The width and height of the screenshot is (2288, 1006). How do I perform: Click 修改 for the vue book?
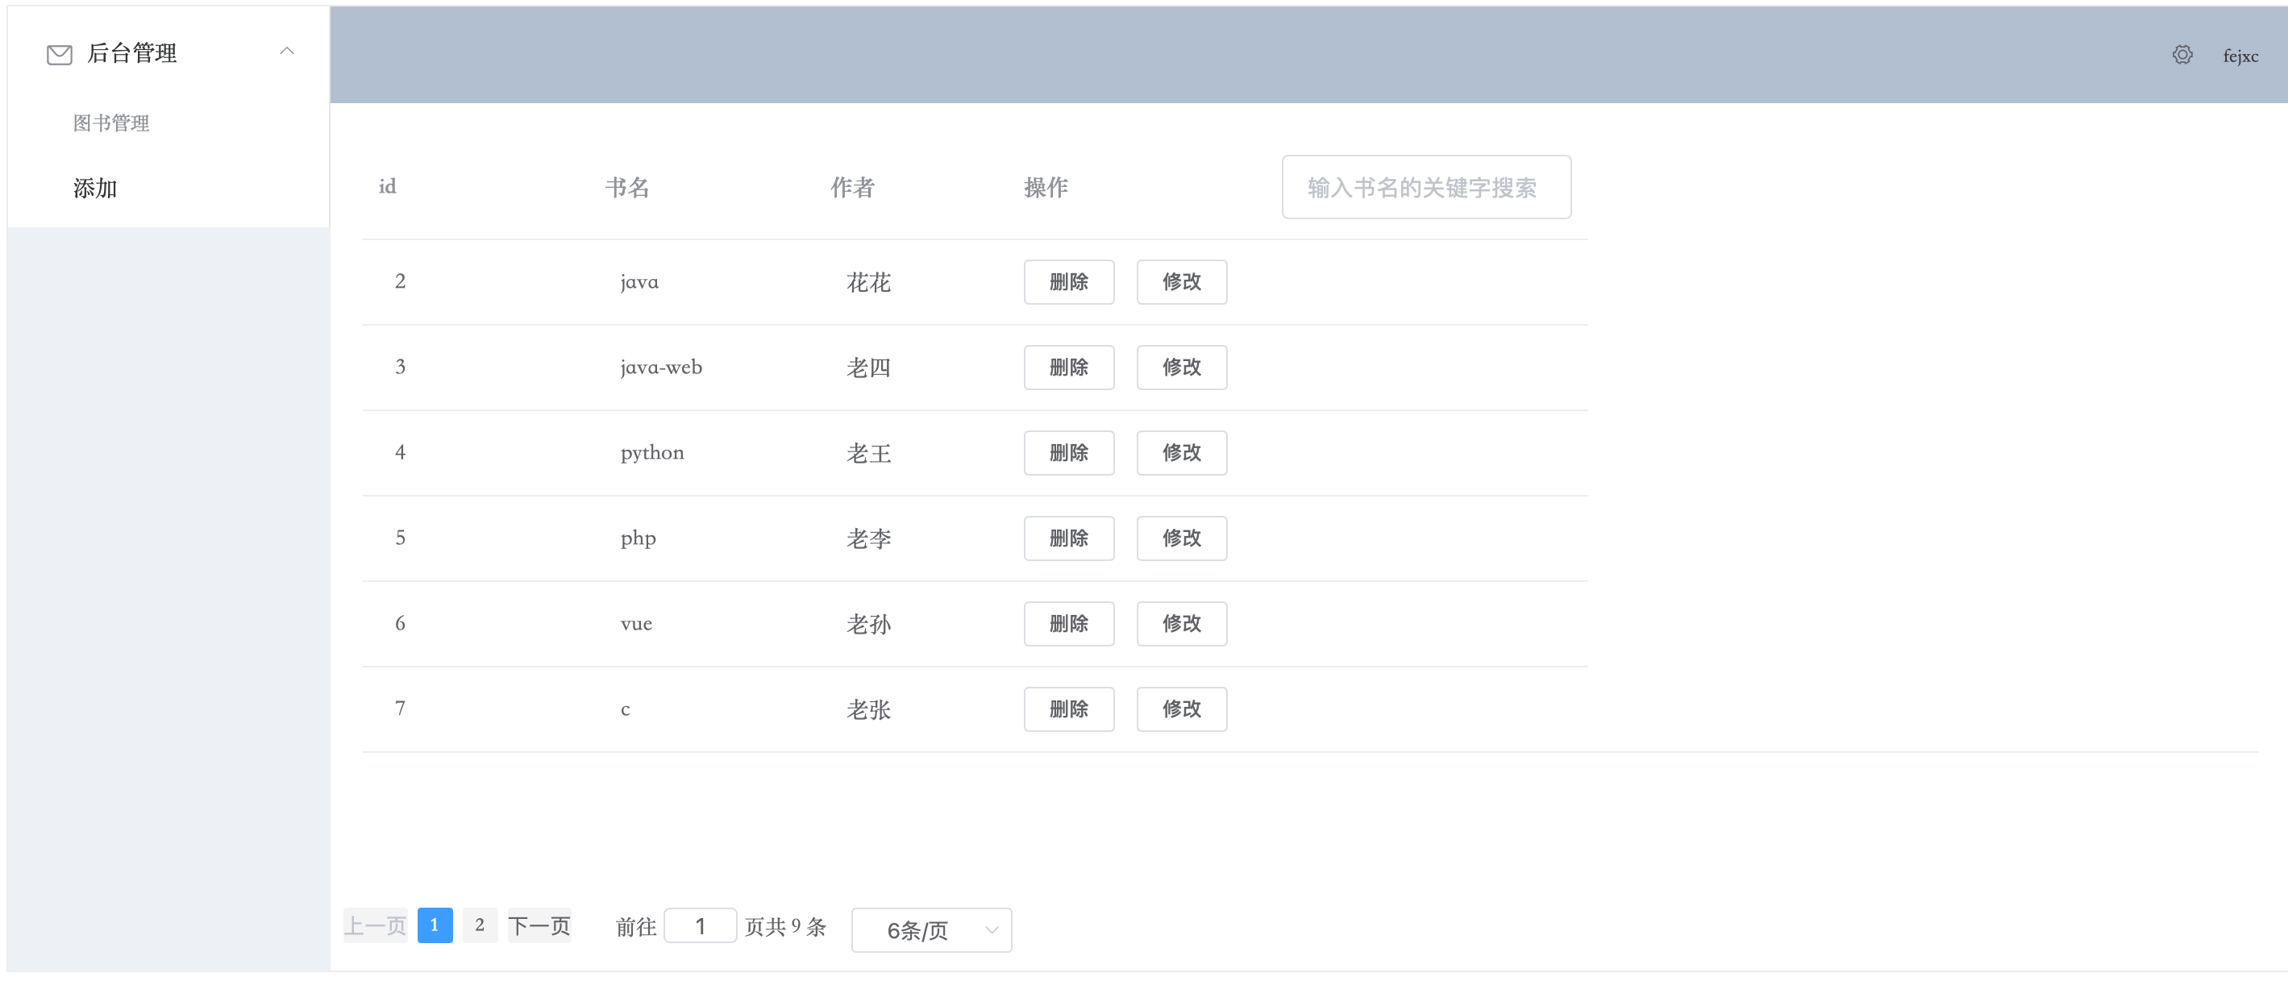click(1181, 623)
